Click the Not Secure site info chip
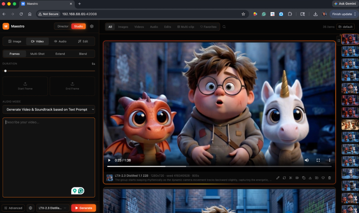Viewport: 359px width, 213px height. (x=49, y=14)
